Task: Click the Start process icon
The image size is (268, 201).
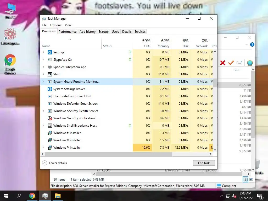Action: [x=49, y=74]
